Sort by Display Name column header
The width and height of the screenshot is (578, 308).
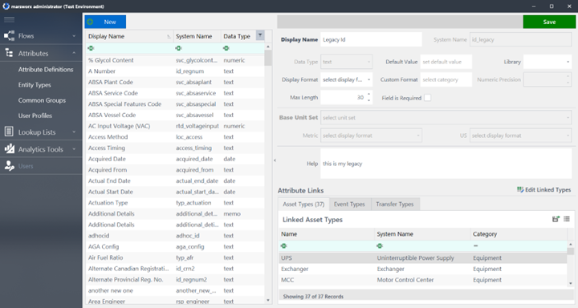129,36
